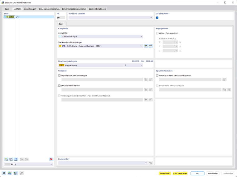This screenshot has width=237, height=177.
Task: Enable Imperfektion berücksichtigen checkbox
Action: click(59, 75)
